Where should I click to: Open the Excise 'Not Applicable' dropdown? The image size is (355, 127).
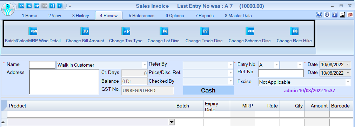pyautogui.click(x=348, y=82)
